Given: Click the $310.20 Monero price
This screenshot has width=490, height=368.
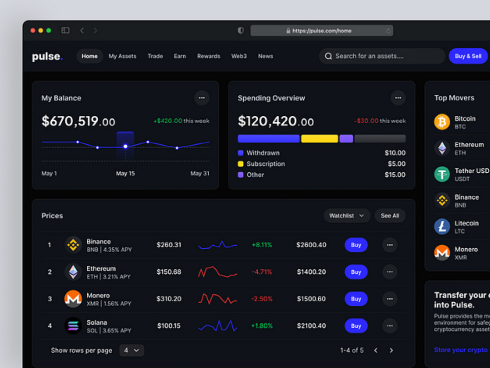Looking at the screenshot, I should (x=169, y=299).
